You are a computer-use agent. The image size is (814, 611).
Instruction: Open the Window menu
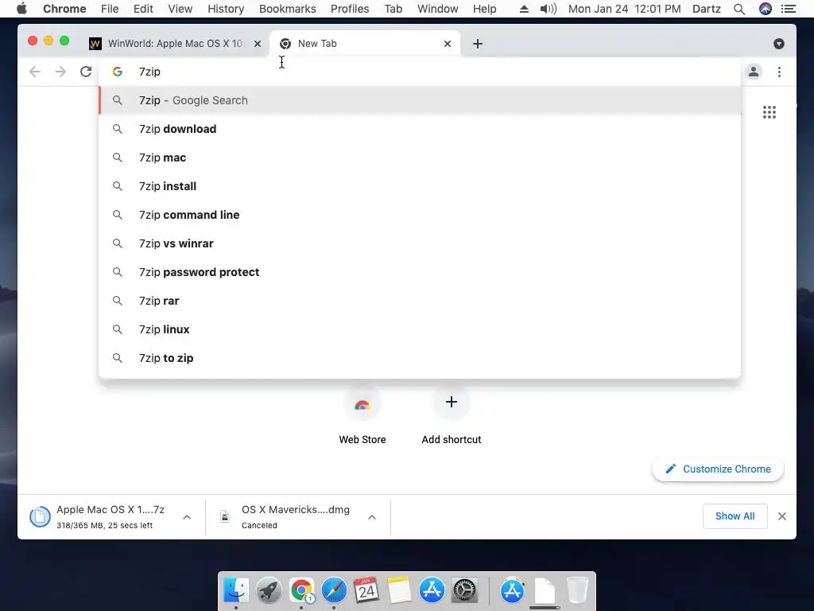click(x=438, y=9)
